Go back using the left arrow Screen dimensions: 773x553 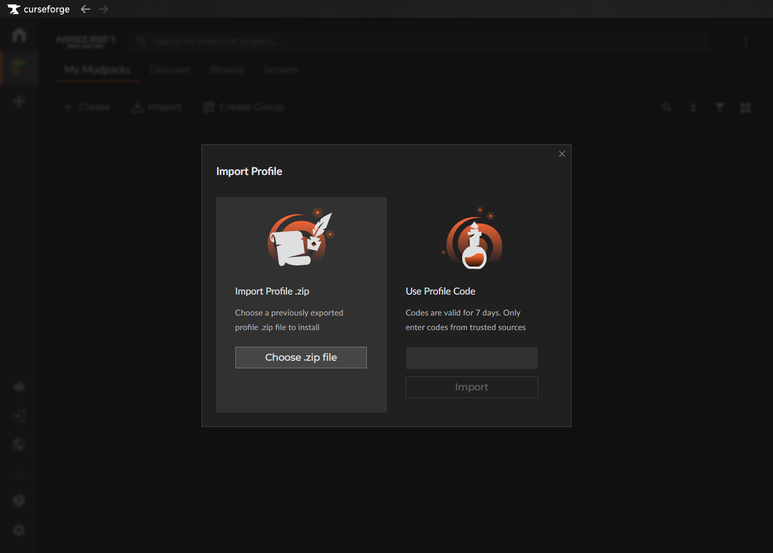tap(85, 9)
